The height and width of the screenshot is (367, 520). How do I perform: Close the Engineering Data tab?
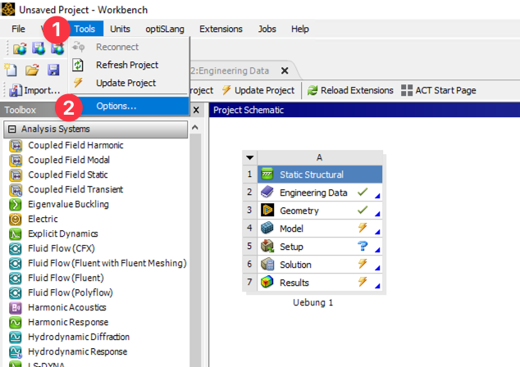point(285,70)
